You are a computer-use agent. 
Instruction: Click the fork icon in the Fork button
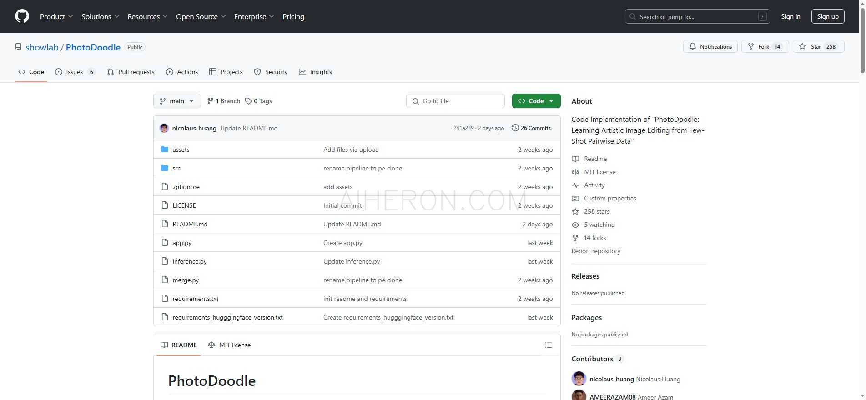click(x=751, y=46)
